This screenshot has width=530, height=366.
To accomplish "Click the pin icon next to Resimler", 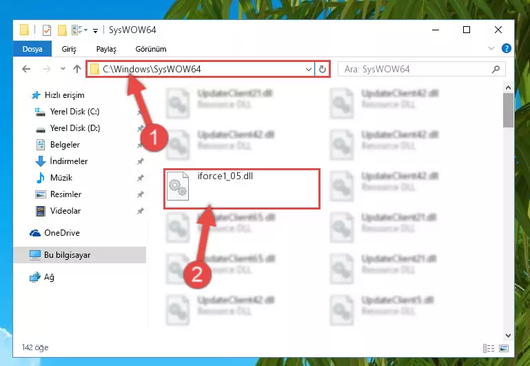I will [141, 194].
